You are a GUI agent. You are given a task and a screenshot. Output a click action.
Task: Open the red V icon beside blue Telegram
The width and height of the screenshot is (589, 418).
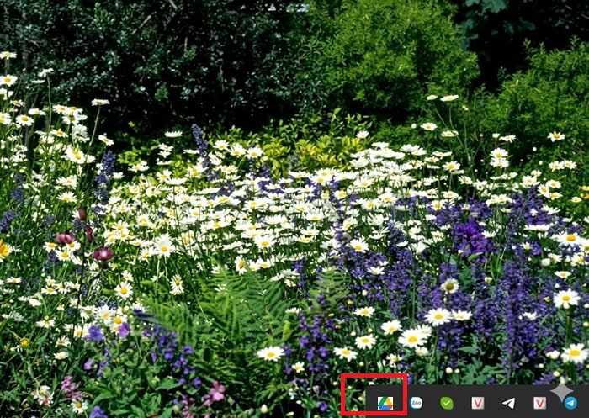[x=540, y=404]
